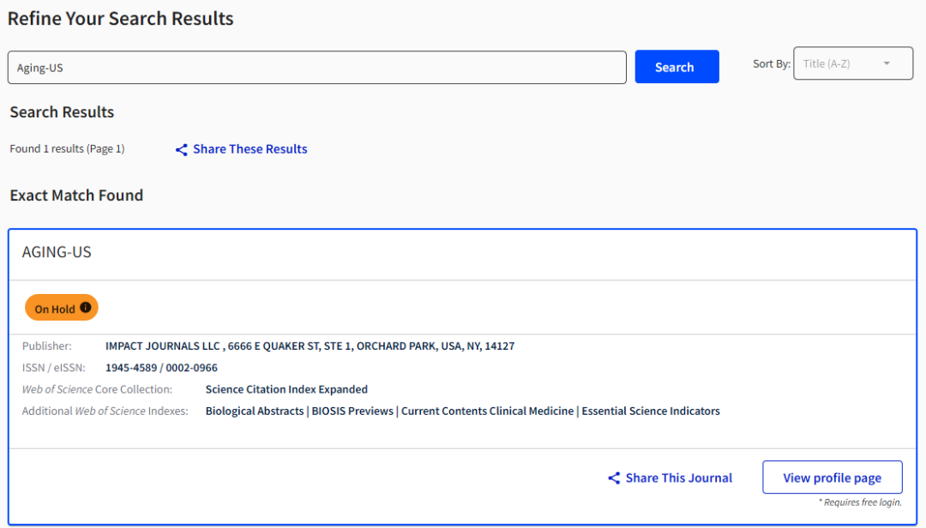Select the AGING-US journal title
This screenshot has width=926, height=528.
pyautogui.click(x=57, y=252)
